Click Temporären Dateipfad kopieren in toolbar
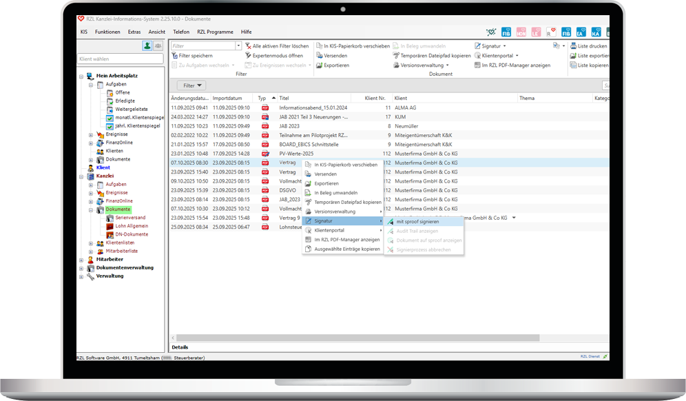 point(432,56)
